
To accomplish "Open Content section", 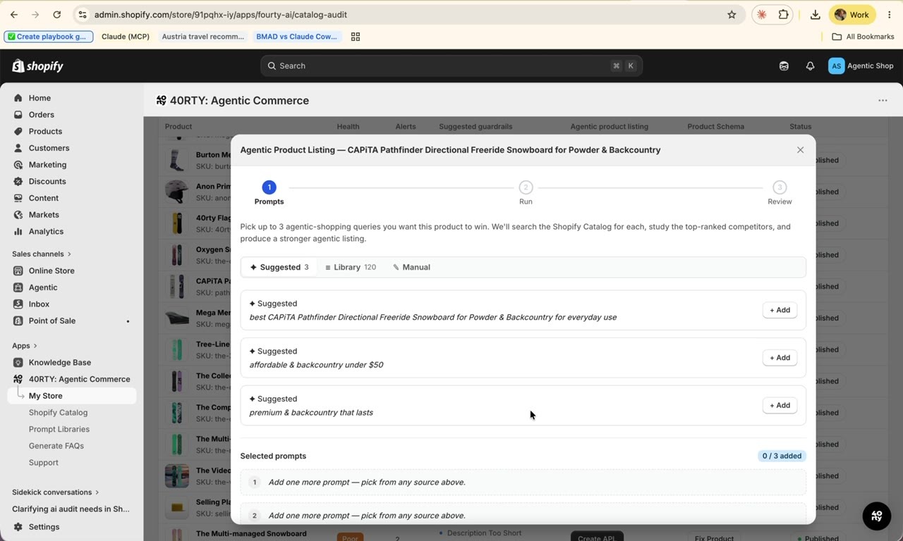I will pyautogui.click(x=44, y=198).
